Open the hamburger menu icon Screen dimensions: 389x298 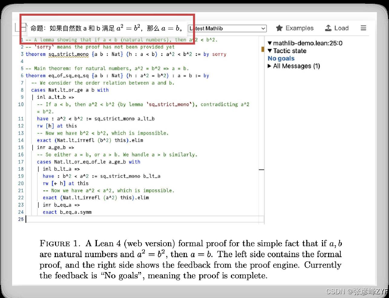[363, 28]
